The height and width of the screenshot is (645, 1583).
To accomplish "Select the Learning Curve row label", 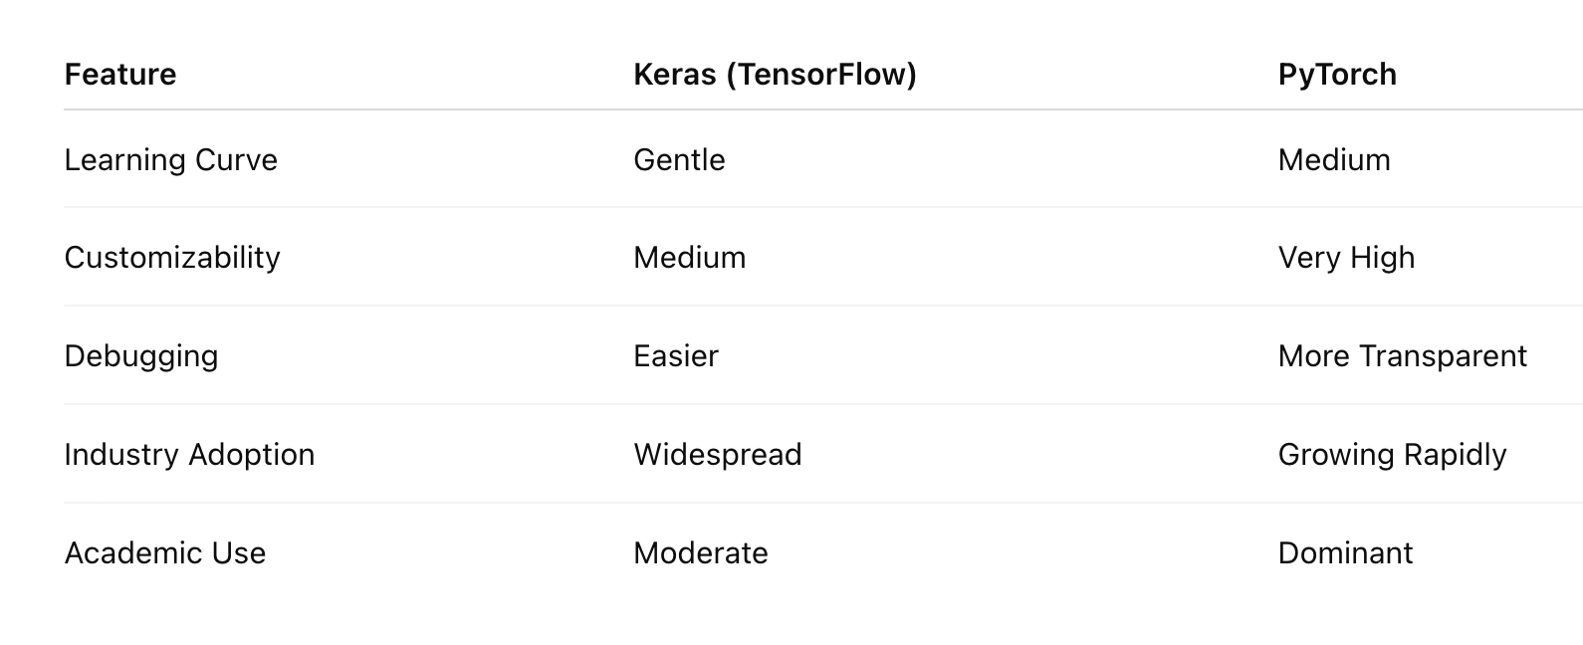I will (171, 160).
